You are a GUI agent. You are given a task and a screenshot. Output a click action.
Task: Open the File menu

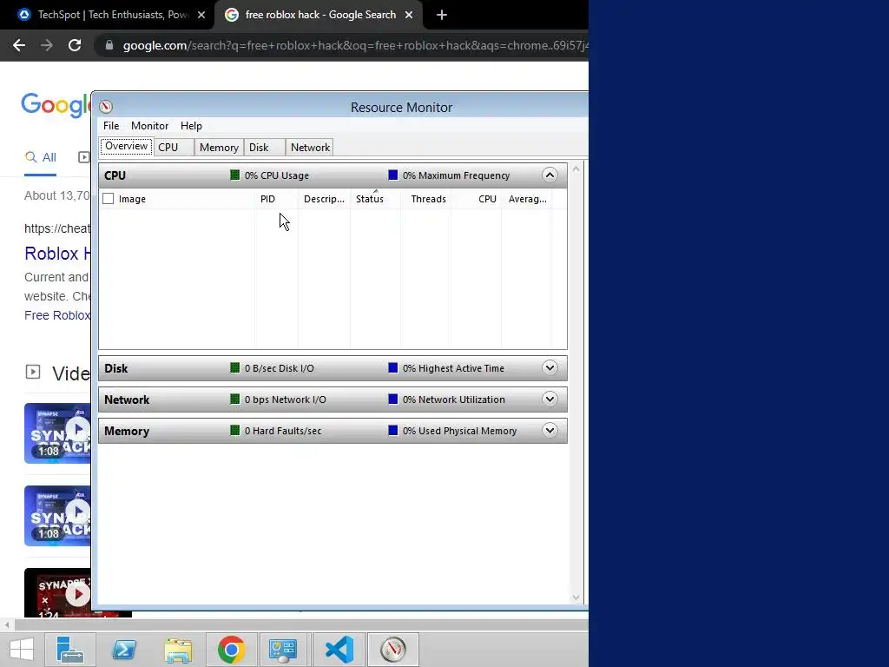click(x=111, y=126)
